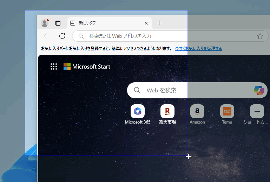The image size is (270, 182).
Task: Click the browser back arrow
Action: click(x=47, y=36)
